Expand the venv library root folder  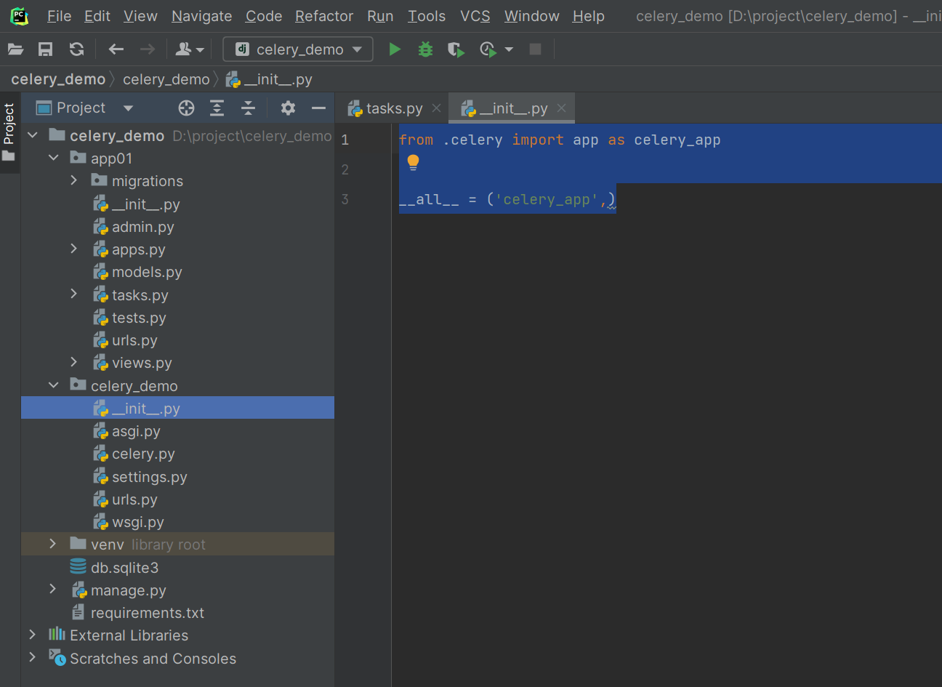point(52,544)
